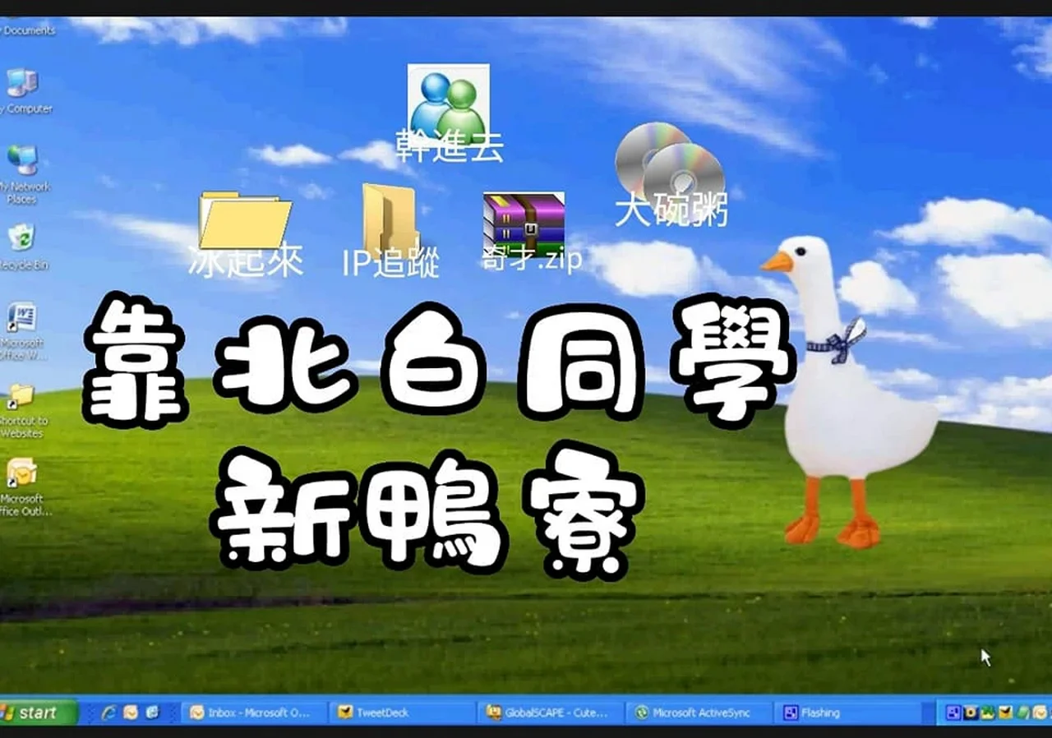Select the folder icon labeled 冰起來

point(245,220)
